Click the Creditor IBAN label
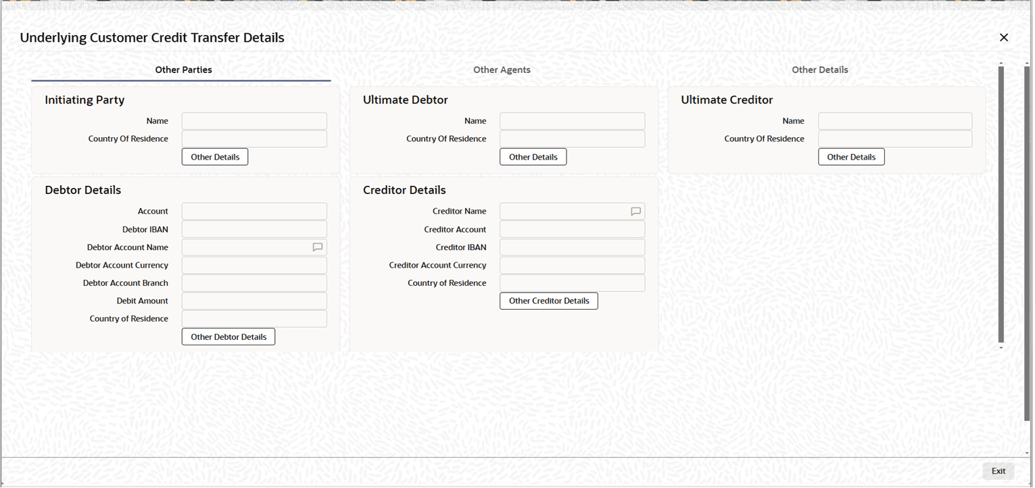The width and height of the screenshot is (1035, 488). tap(461, 247)
